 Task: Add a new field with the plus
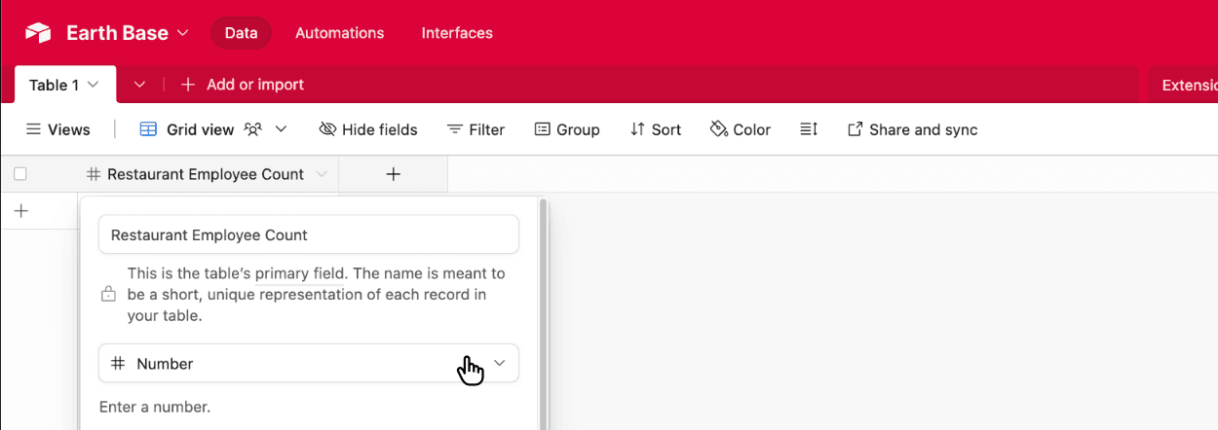tap(394, 174)
